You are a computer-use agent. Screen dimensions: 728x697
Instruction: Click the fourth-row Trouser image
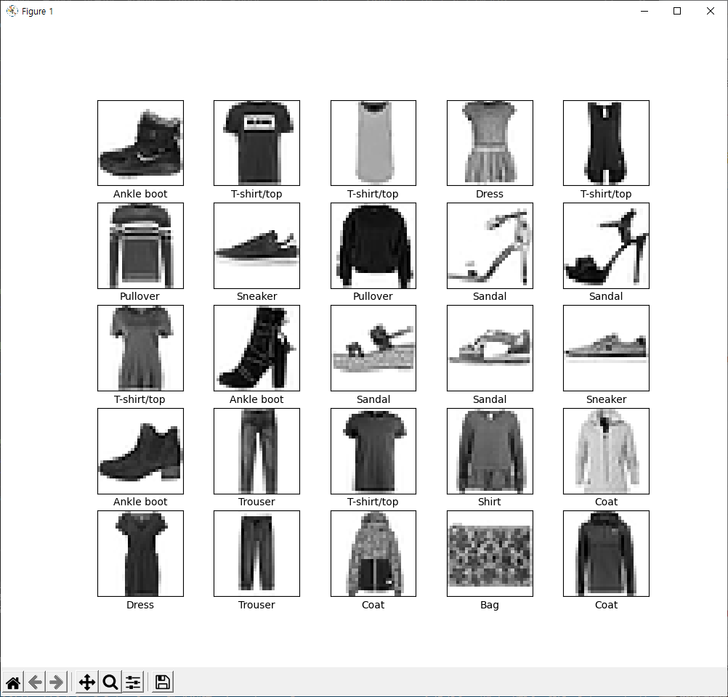pos(256,451)
